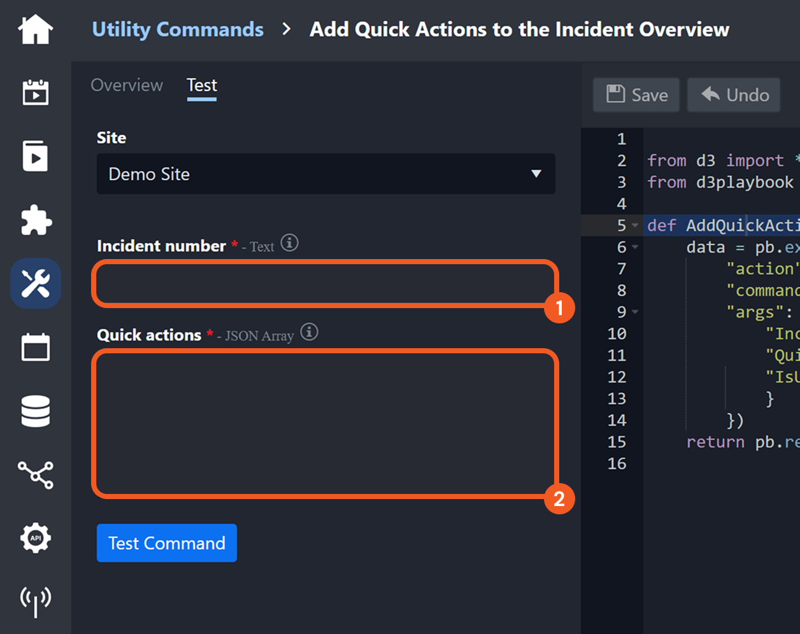This screenshot has height=634, width=800.
Task: Open the blank calendar icon in sidebar
Action: point(36,348)
